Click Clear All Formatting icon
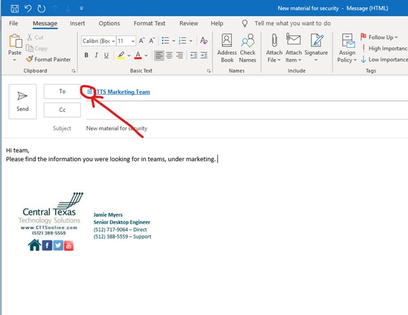Screen dimensions: 408x315 [204, 41]
